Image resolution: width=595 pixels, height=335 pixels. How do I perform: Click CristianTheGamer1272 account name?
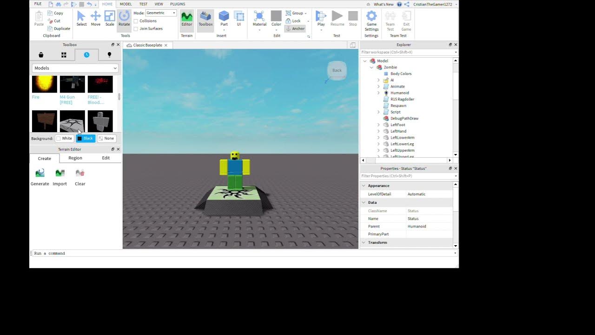tap(432, 4)
